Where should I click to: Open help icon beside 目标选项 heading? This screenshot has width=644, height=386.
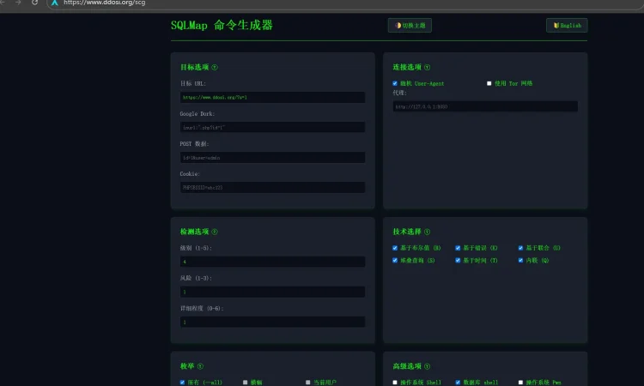(x=215, y=67)
